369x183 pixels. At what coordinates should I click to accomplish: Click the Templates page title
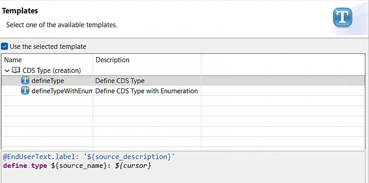tap(20, 11)
